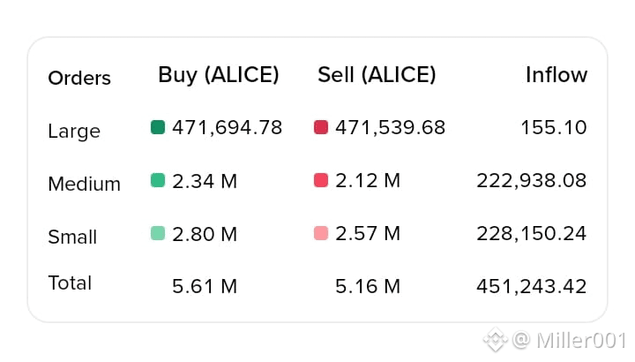
Task: Click the Binance logo watermark icon
Action: click(495, 340)
